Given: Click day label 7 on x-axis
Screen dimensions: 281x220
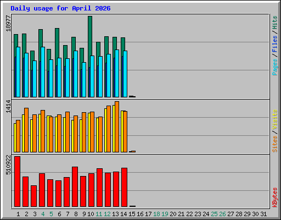Looking at the screenshot, I should [68, 214].
